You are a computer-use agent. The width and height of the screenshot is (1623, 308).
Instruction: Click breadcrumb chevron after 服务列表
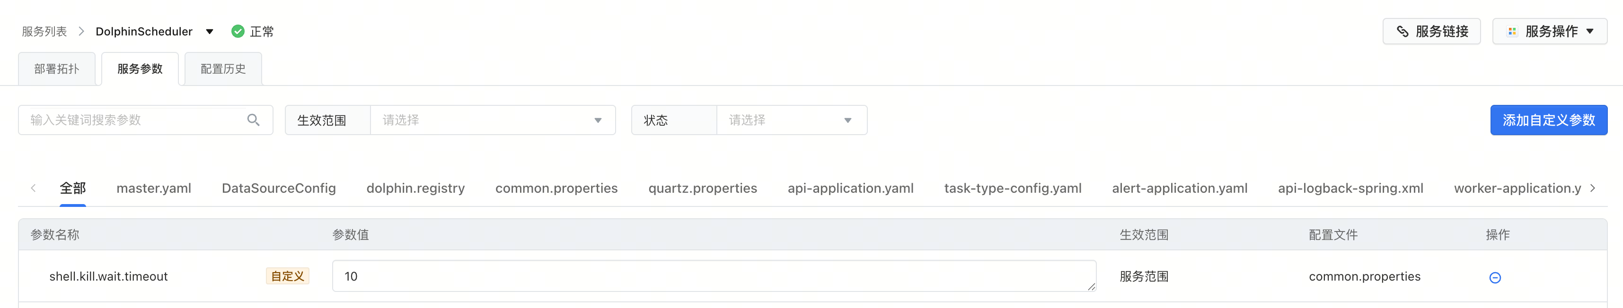pyautogui.click(x=81, y=32)
